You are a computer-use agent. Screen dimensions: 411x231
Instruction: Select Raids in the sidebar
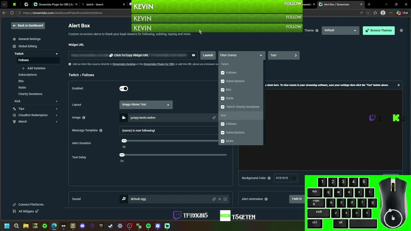(22, 88)
